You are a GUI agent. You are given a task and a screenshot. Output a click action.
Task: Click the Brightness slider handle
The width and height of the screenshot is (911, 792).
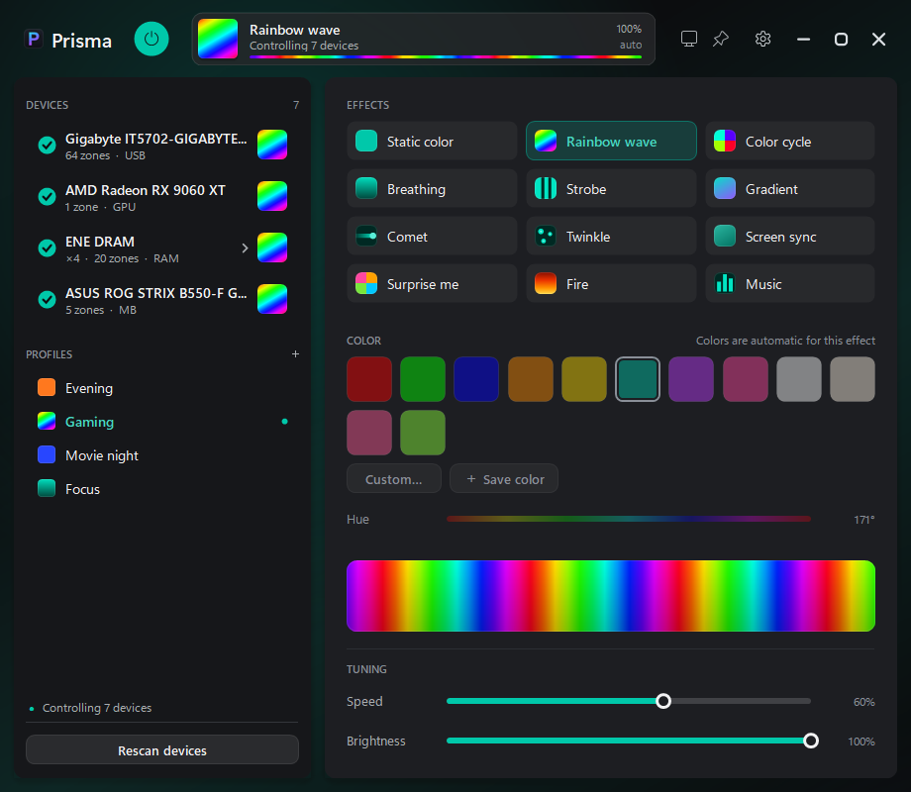(x=811, y=741)
